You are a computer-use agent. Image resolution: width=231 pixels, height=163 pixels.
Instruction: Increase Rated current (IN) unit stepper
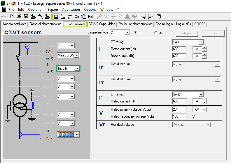point(204,48)
